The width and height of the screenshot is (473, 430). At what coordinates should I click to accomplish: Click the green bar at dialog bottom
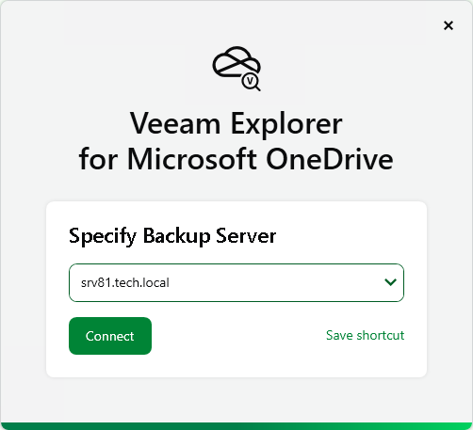click(x=236, y=426)
